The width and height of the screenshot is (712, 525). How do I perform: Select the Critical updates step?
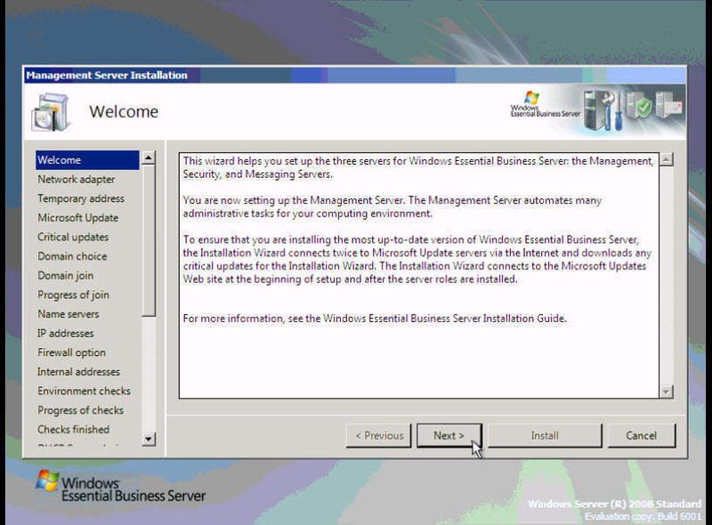[x=73, y=237]
